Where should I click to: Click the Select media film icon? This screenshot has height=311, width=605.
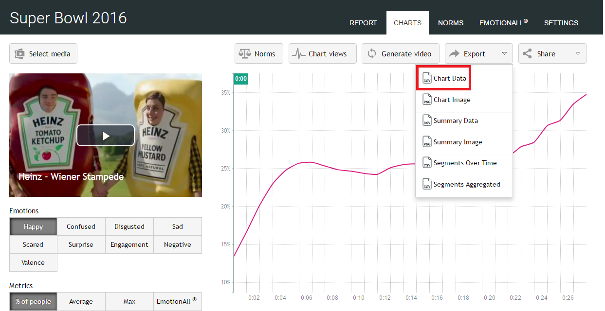[x=19, y=54]
